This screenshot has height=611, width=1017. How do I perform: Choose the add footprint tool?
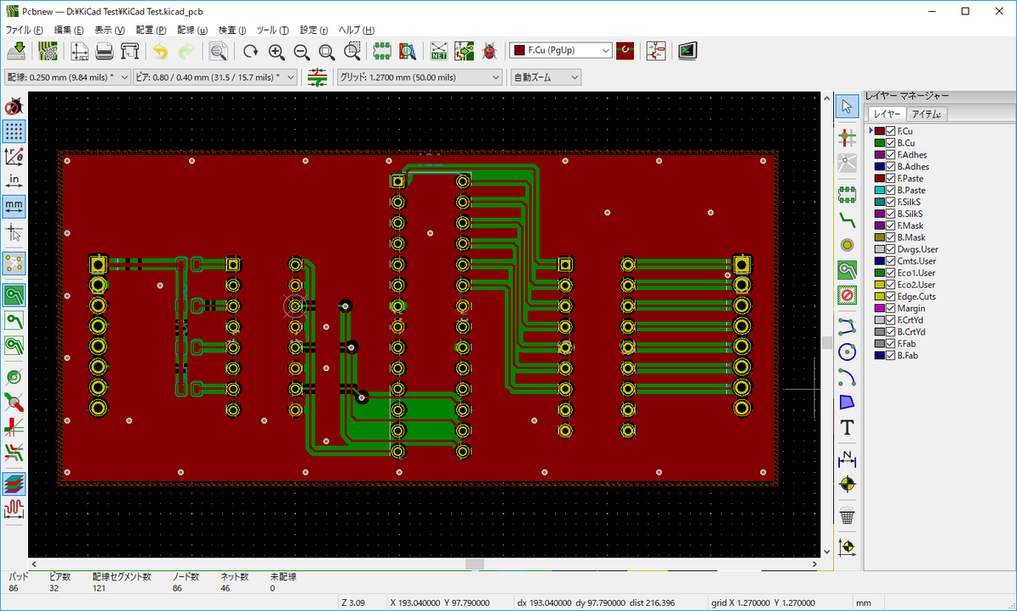[x=847, y=194]
